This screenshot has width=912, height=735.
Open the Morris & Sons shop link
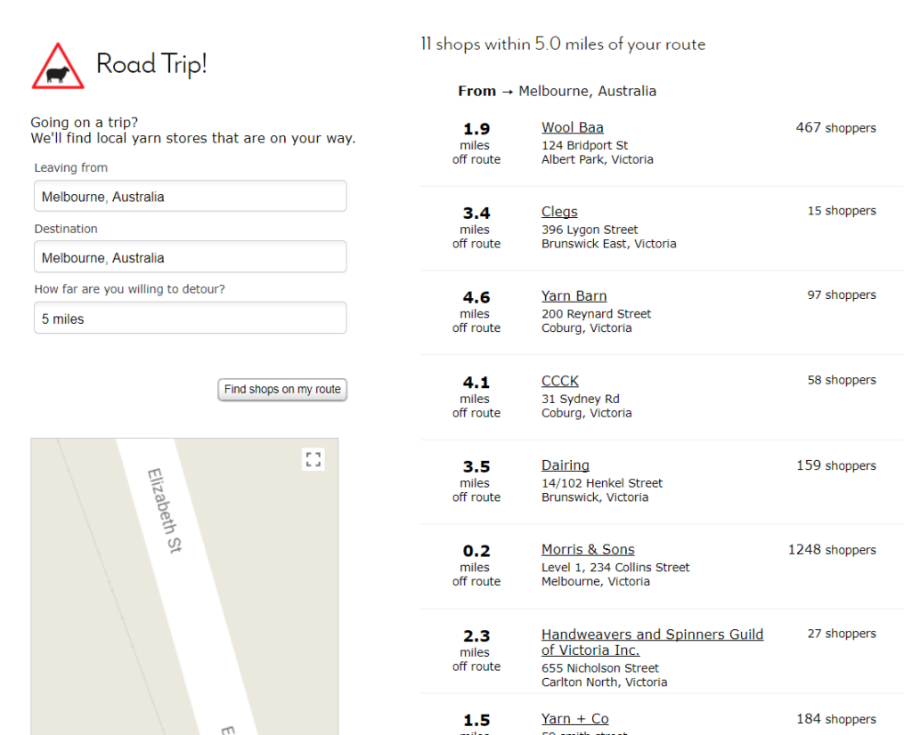click(x=588, y=550)
